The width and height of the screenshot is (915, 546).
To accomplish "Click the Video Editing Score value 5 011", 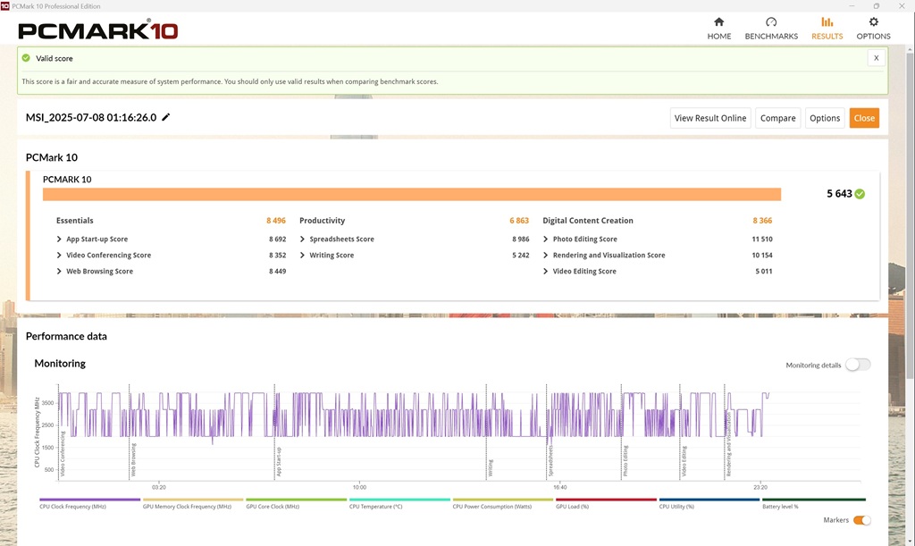I will pos(764,272).
